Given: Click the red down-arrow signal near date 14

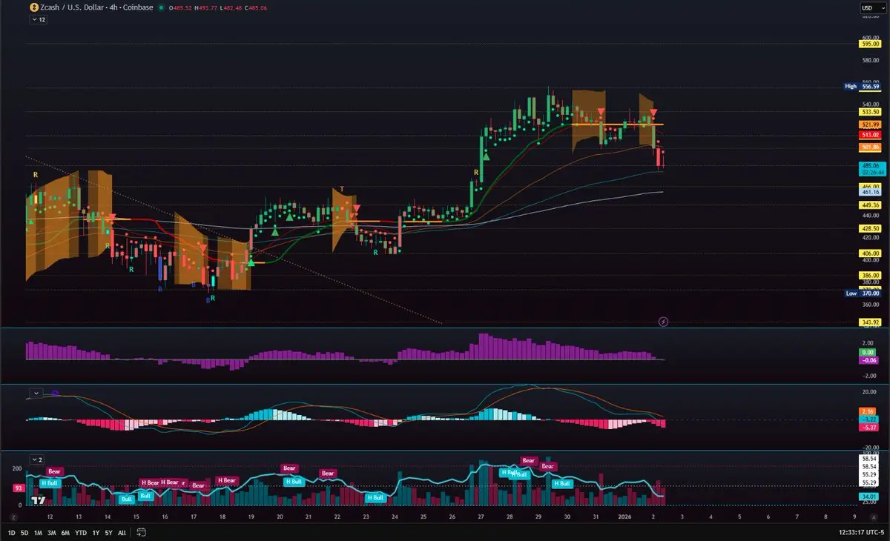Looking at the screenshot, I should (x=112, y=217).
